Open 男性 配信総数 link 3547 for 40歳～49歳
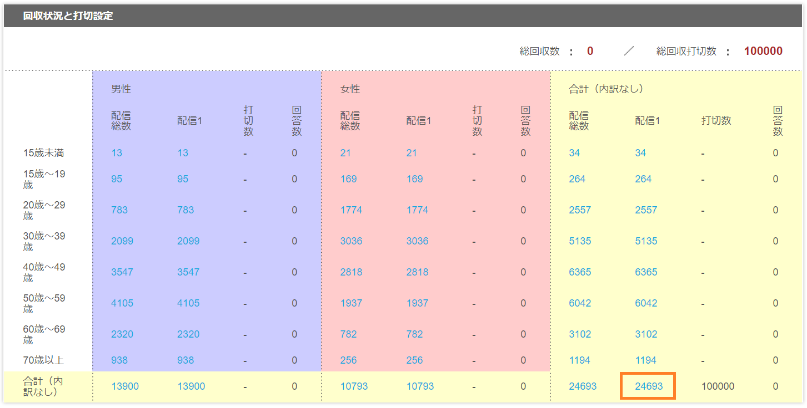Image resolution: width=807 pixels, height=408 pixels. (122, 272)
